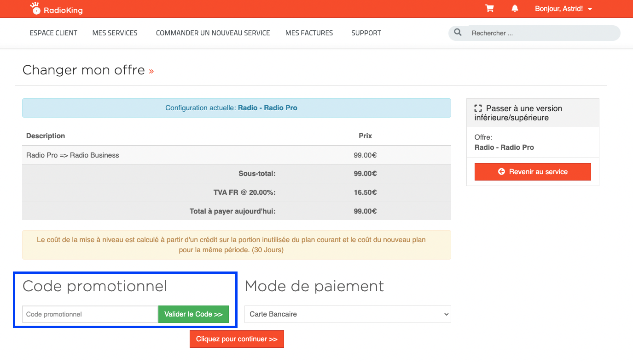Viewport: 633px width, 362px height.
Task: Click into the Code promotionnel text field
Action: coord(90,314)
